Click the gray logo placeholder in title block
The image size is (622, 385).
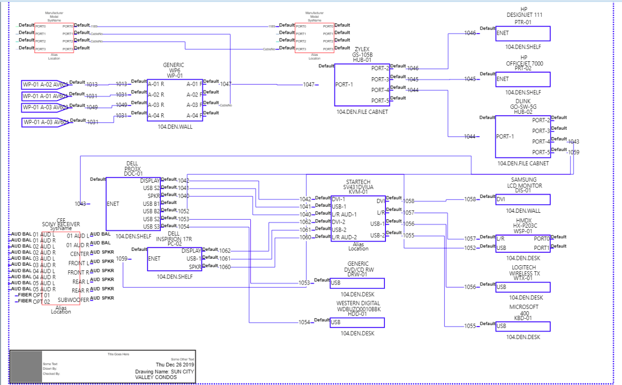click(x=27, y=366)
